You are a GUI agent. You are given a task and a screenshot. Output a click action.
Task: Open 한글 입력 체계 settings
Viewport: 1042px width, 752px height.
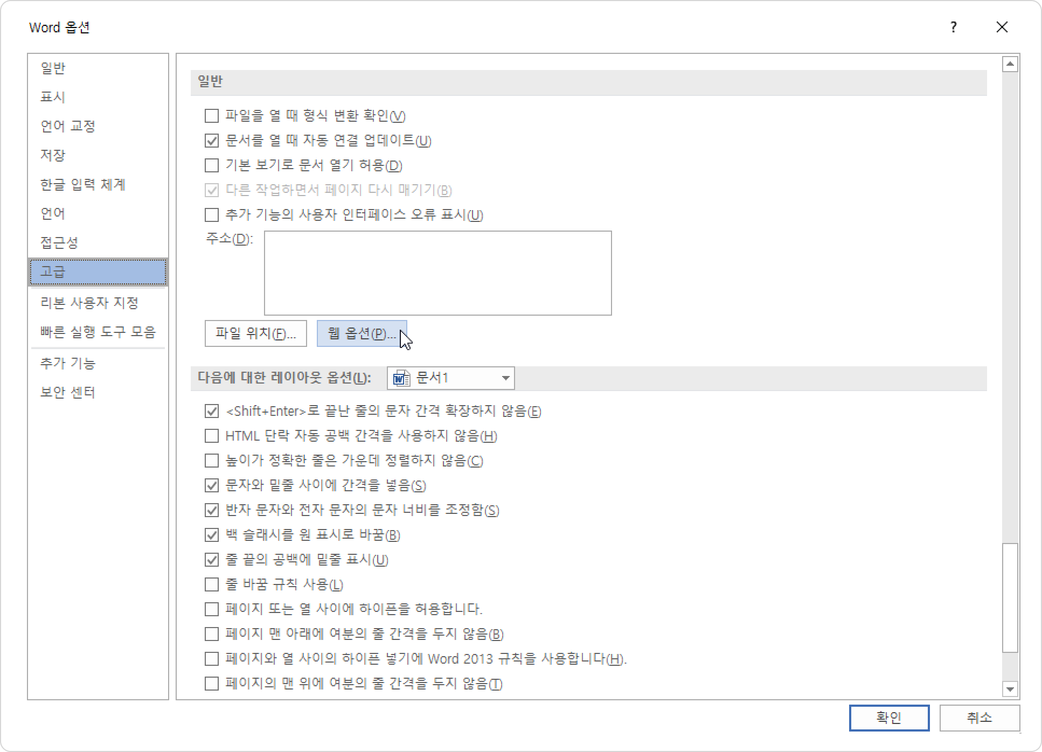pyautogui.click(x=98, y=184)
